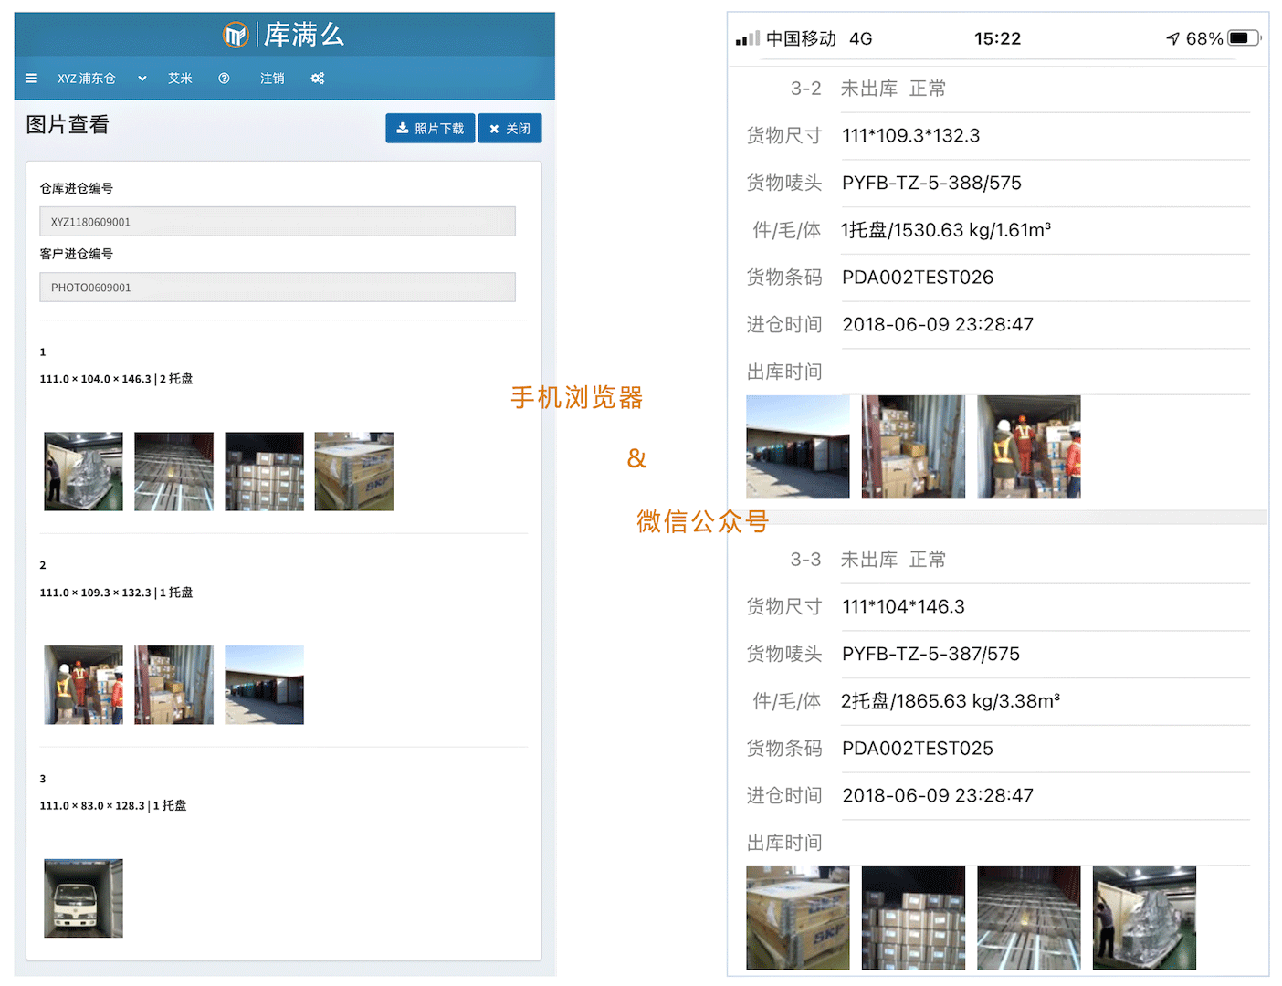Click the 关闭 close button
1282x986 pixels.
tap(510, 129)
